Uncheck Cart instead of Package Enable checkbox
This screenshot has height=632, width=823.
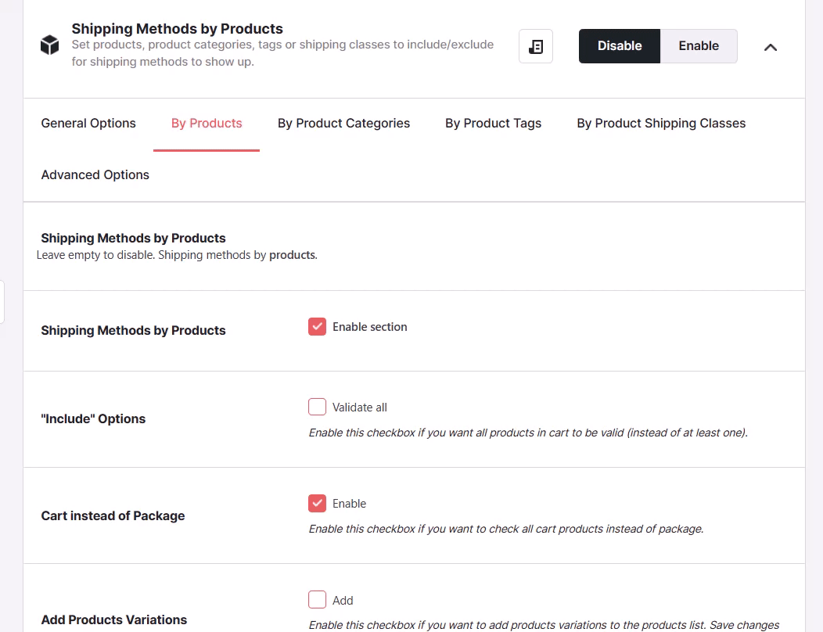coord(317,504)
